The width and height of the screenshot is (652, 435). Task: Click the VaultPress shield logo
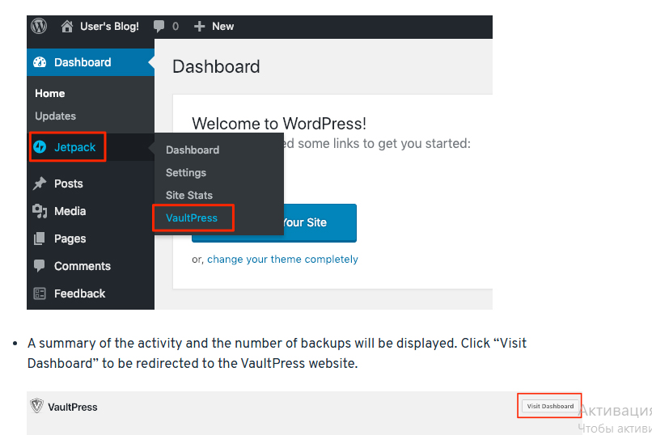tap(36, 406)
